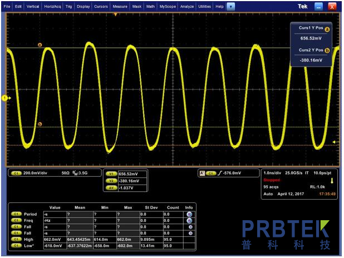This screenshot has height=258, width=344.
Task: Close the oscilloscope application window
Action: click(x=332, y=7)
